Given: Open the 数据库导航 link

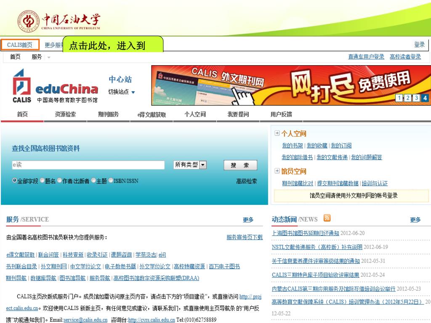Looking at the screenshot, I should [x=43, y=278].
